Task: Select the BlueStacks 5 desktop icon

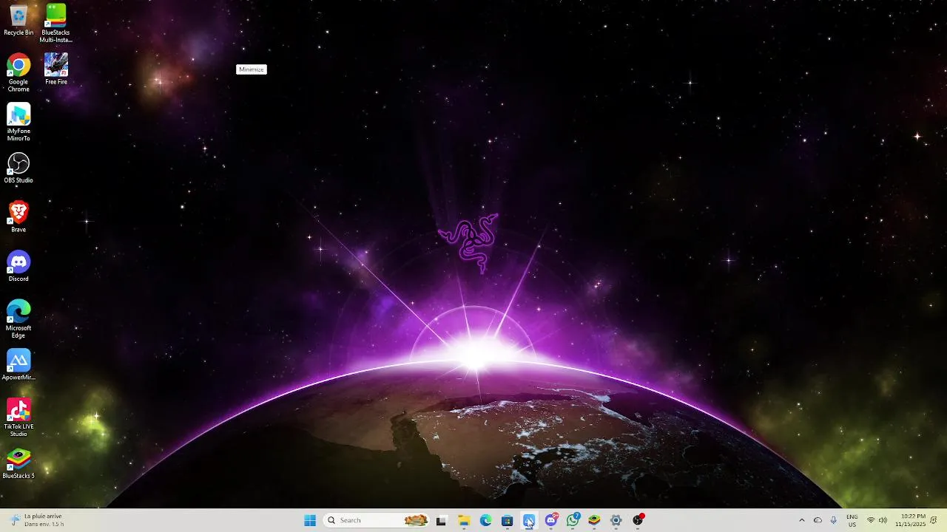Action: 18,464
